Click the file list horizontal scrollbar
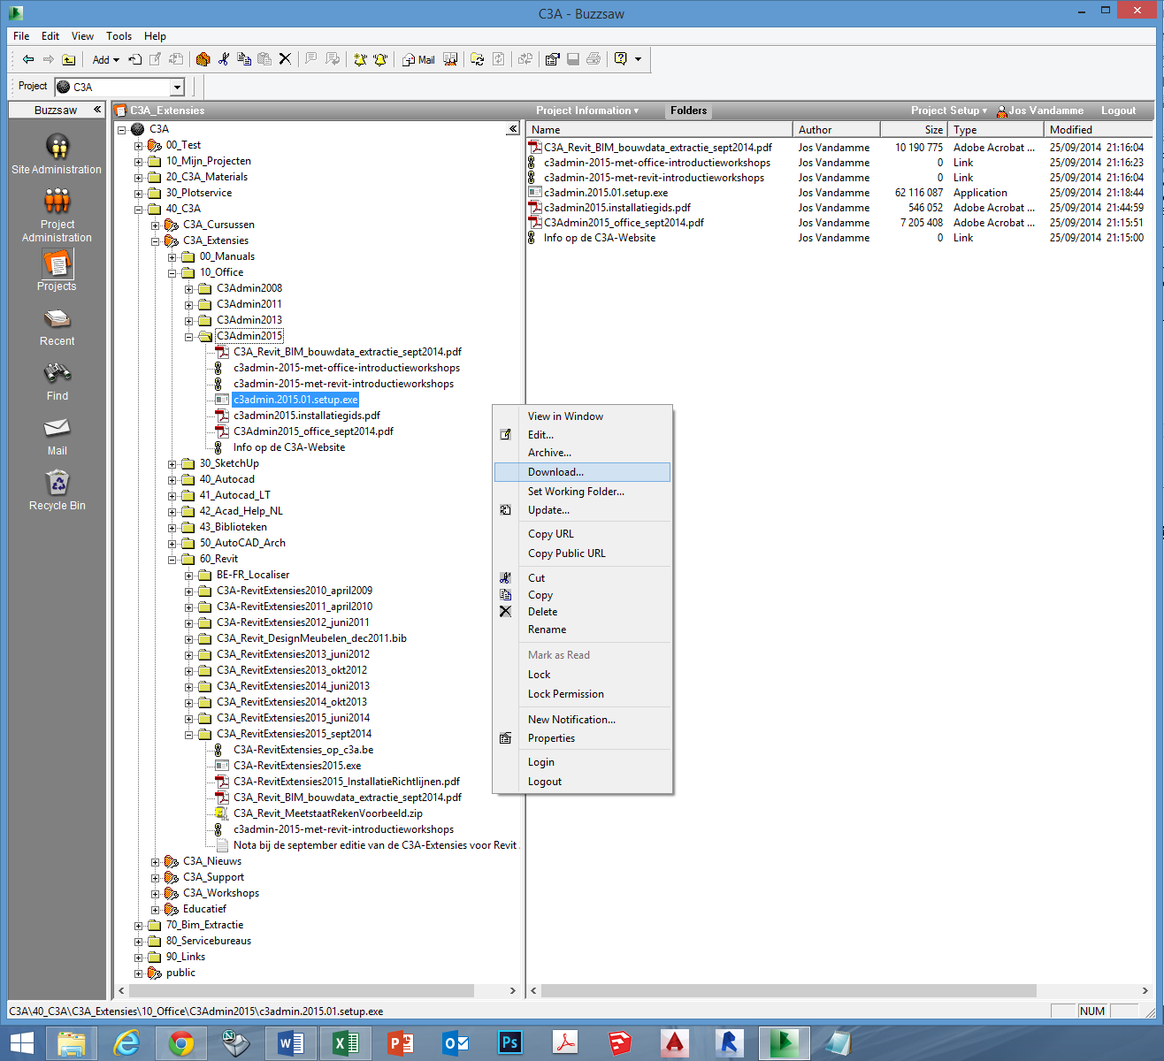The width and height of the screenshot is (1164, 1061). (x=788, y=991)
